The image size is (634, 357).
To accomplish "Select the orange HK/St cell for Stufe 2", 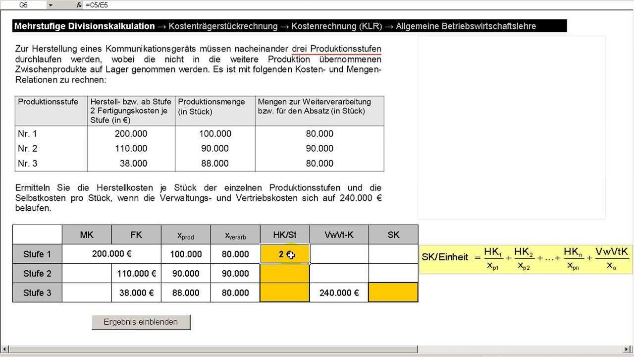I will tap(285, 274).
